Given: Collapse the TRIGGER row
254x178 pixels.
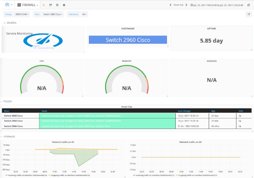Looking at the screenshot, I should pyautogui.click(x=6, y=102).
